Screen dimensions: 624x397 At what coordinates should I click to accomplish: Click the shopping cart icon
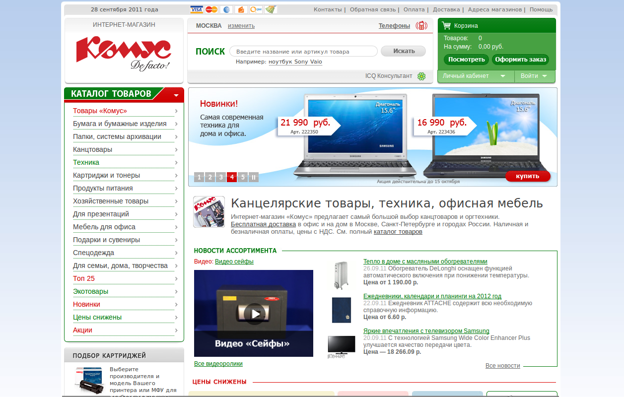click(446, 25)
